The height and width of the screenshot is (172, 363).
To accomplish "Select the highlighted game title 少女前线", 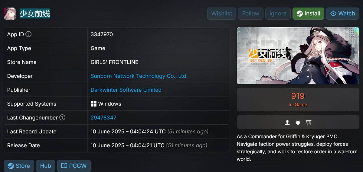I will click(35, 14).
